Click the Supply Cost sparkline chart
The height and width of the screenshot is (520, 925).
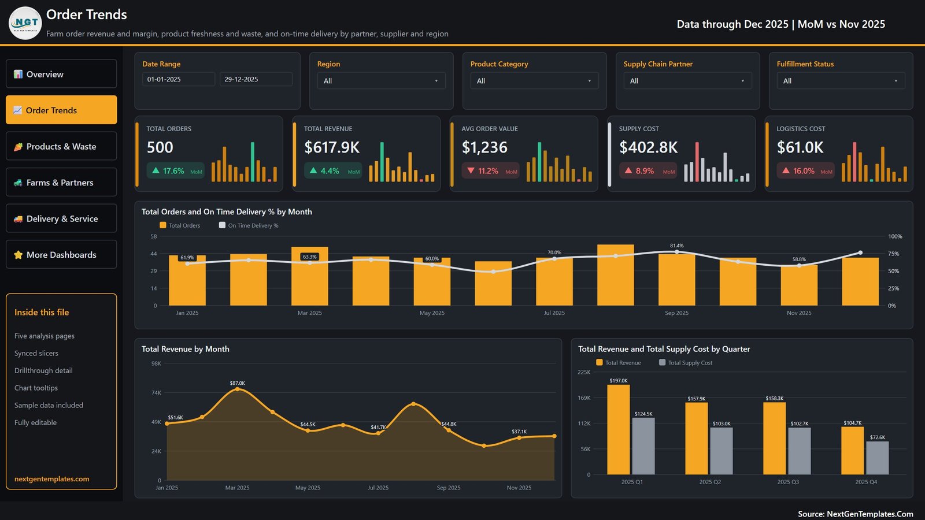point(717,162)
